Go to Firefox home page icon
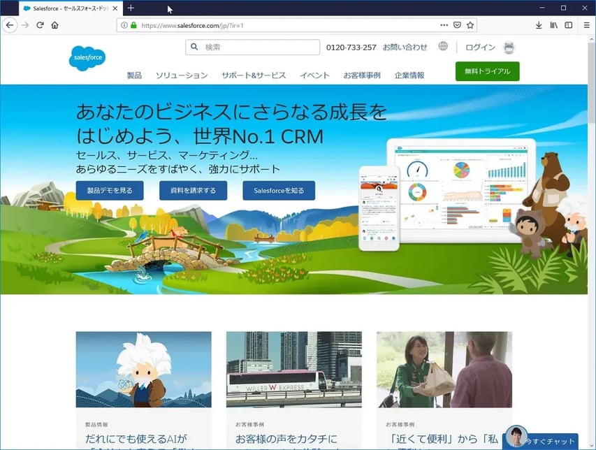The width and height of the screenshot is (596, 450). [x=54, y=25]
